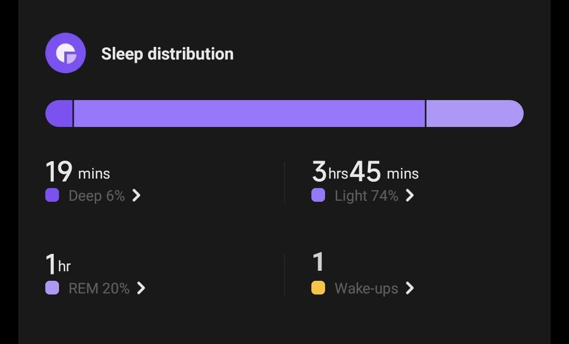
Task: Open REM 20% chevron arrow
Action: point(141,289)
